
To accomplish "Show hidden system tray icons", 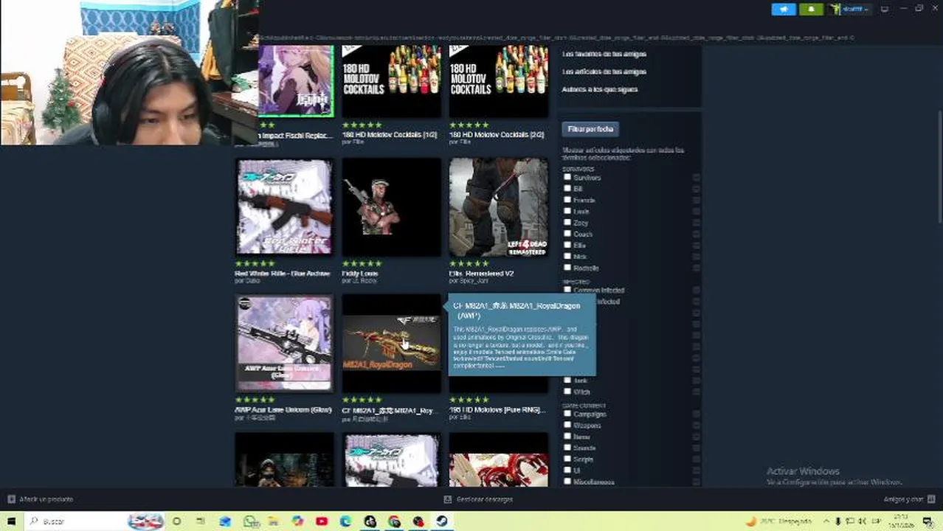I will [x=826, y=521].
